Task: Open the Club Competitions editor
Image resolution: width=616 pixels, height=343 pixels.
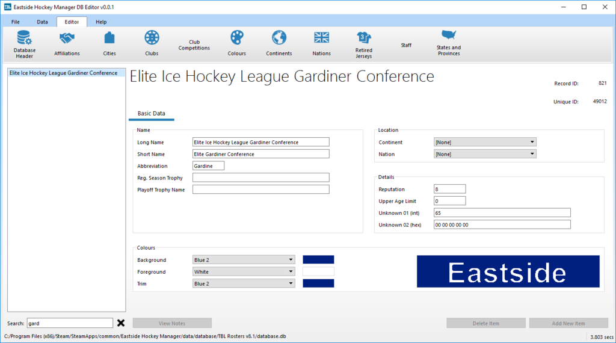Action: 194,45
